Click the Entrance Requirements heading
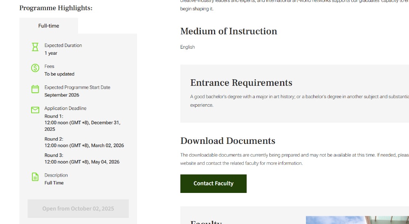409x224 pixels. tap(241, 83)
